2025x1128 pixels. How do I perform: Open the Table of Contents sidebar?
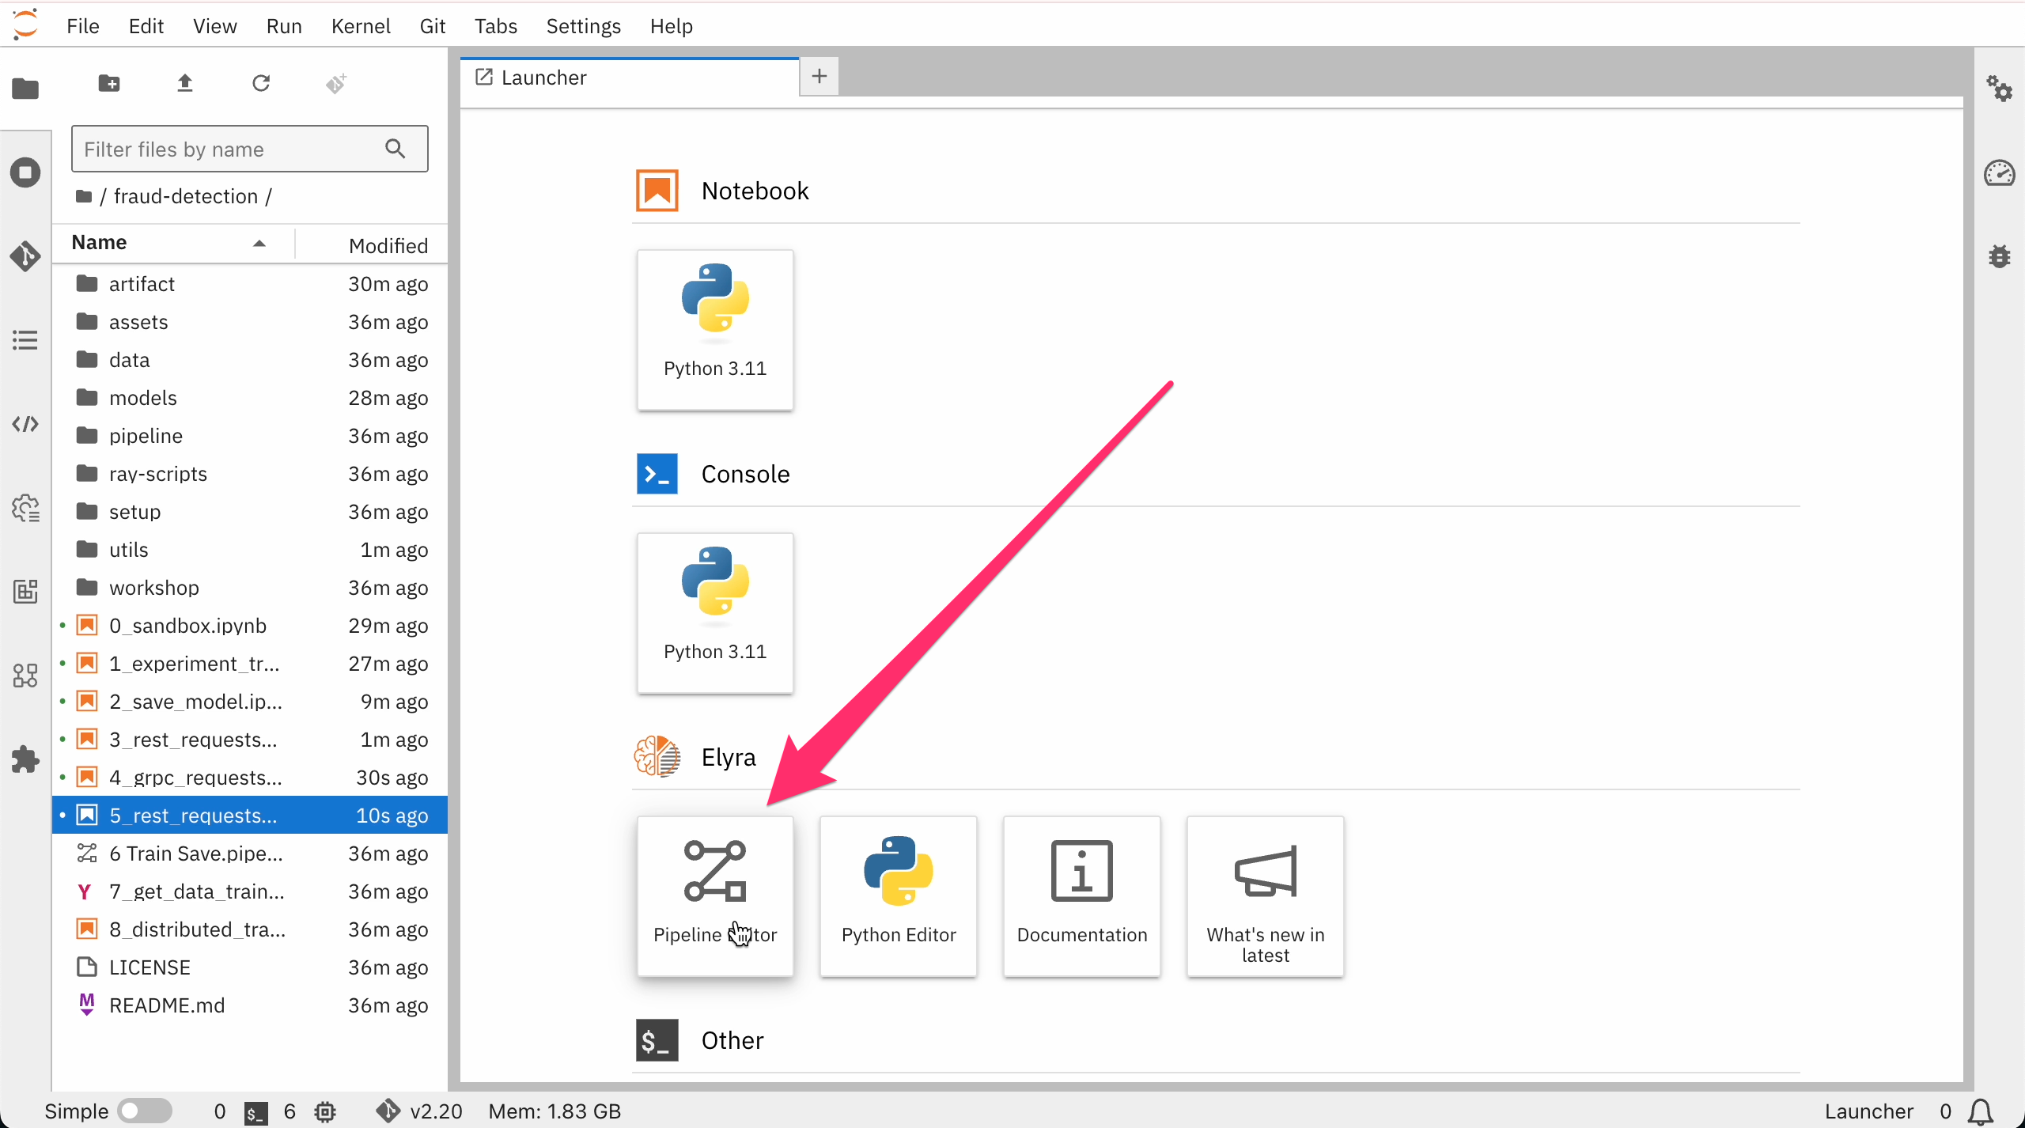(25, 340)
